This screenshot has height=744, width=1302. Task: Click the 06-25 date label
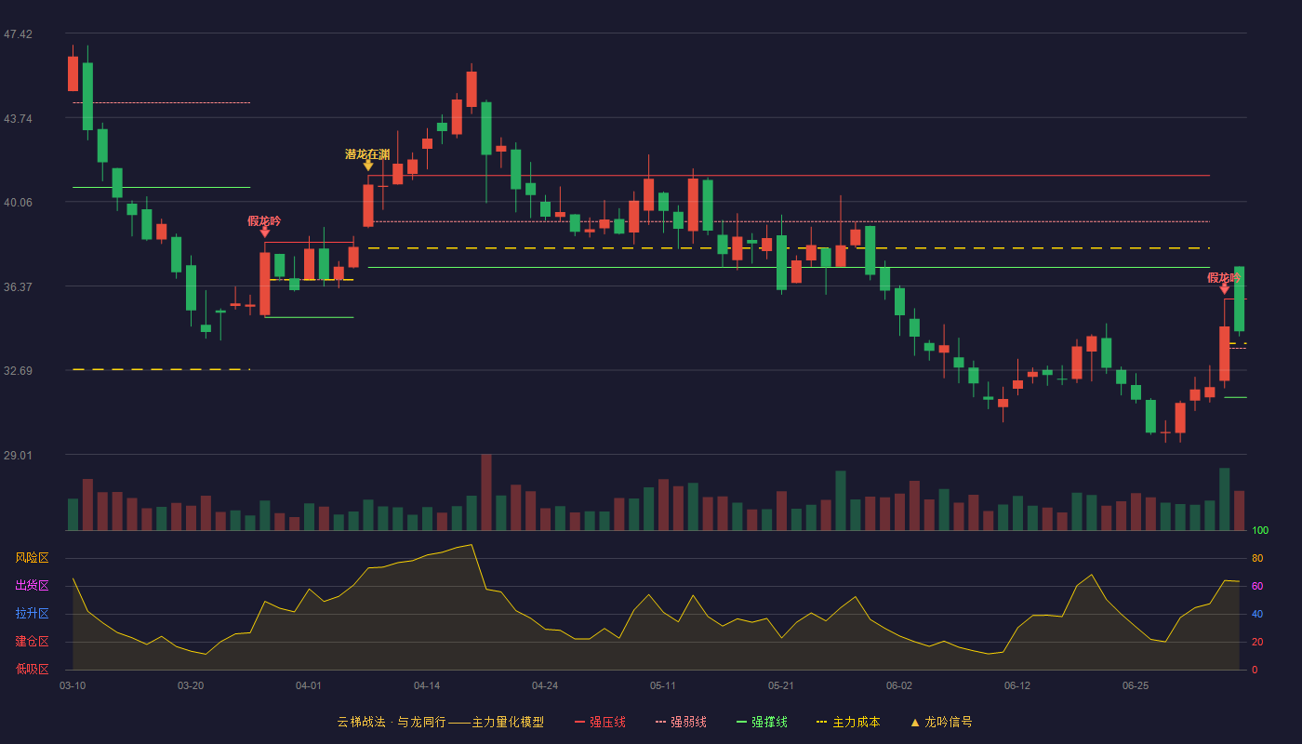[x=1136, y=685]
